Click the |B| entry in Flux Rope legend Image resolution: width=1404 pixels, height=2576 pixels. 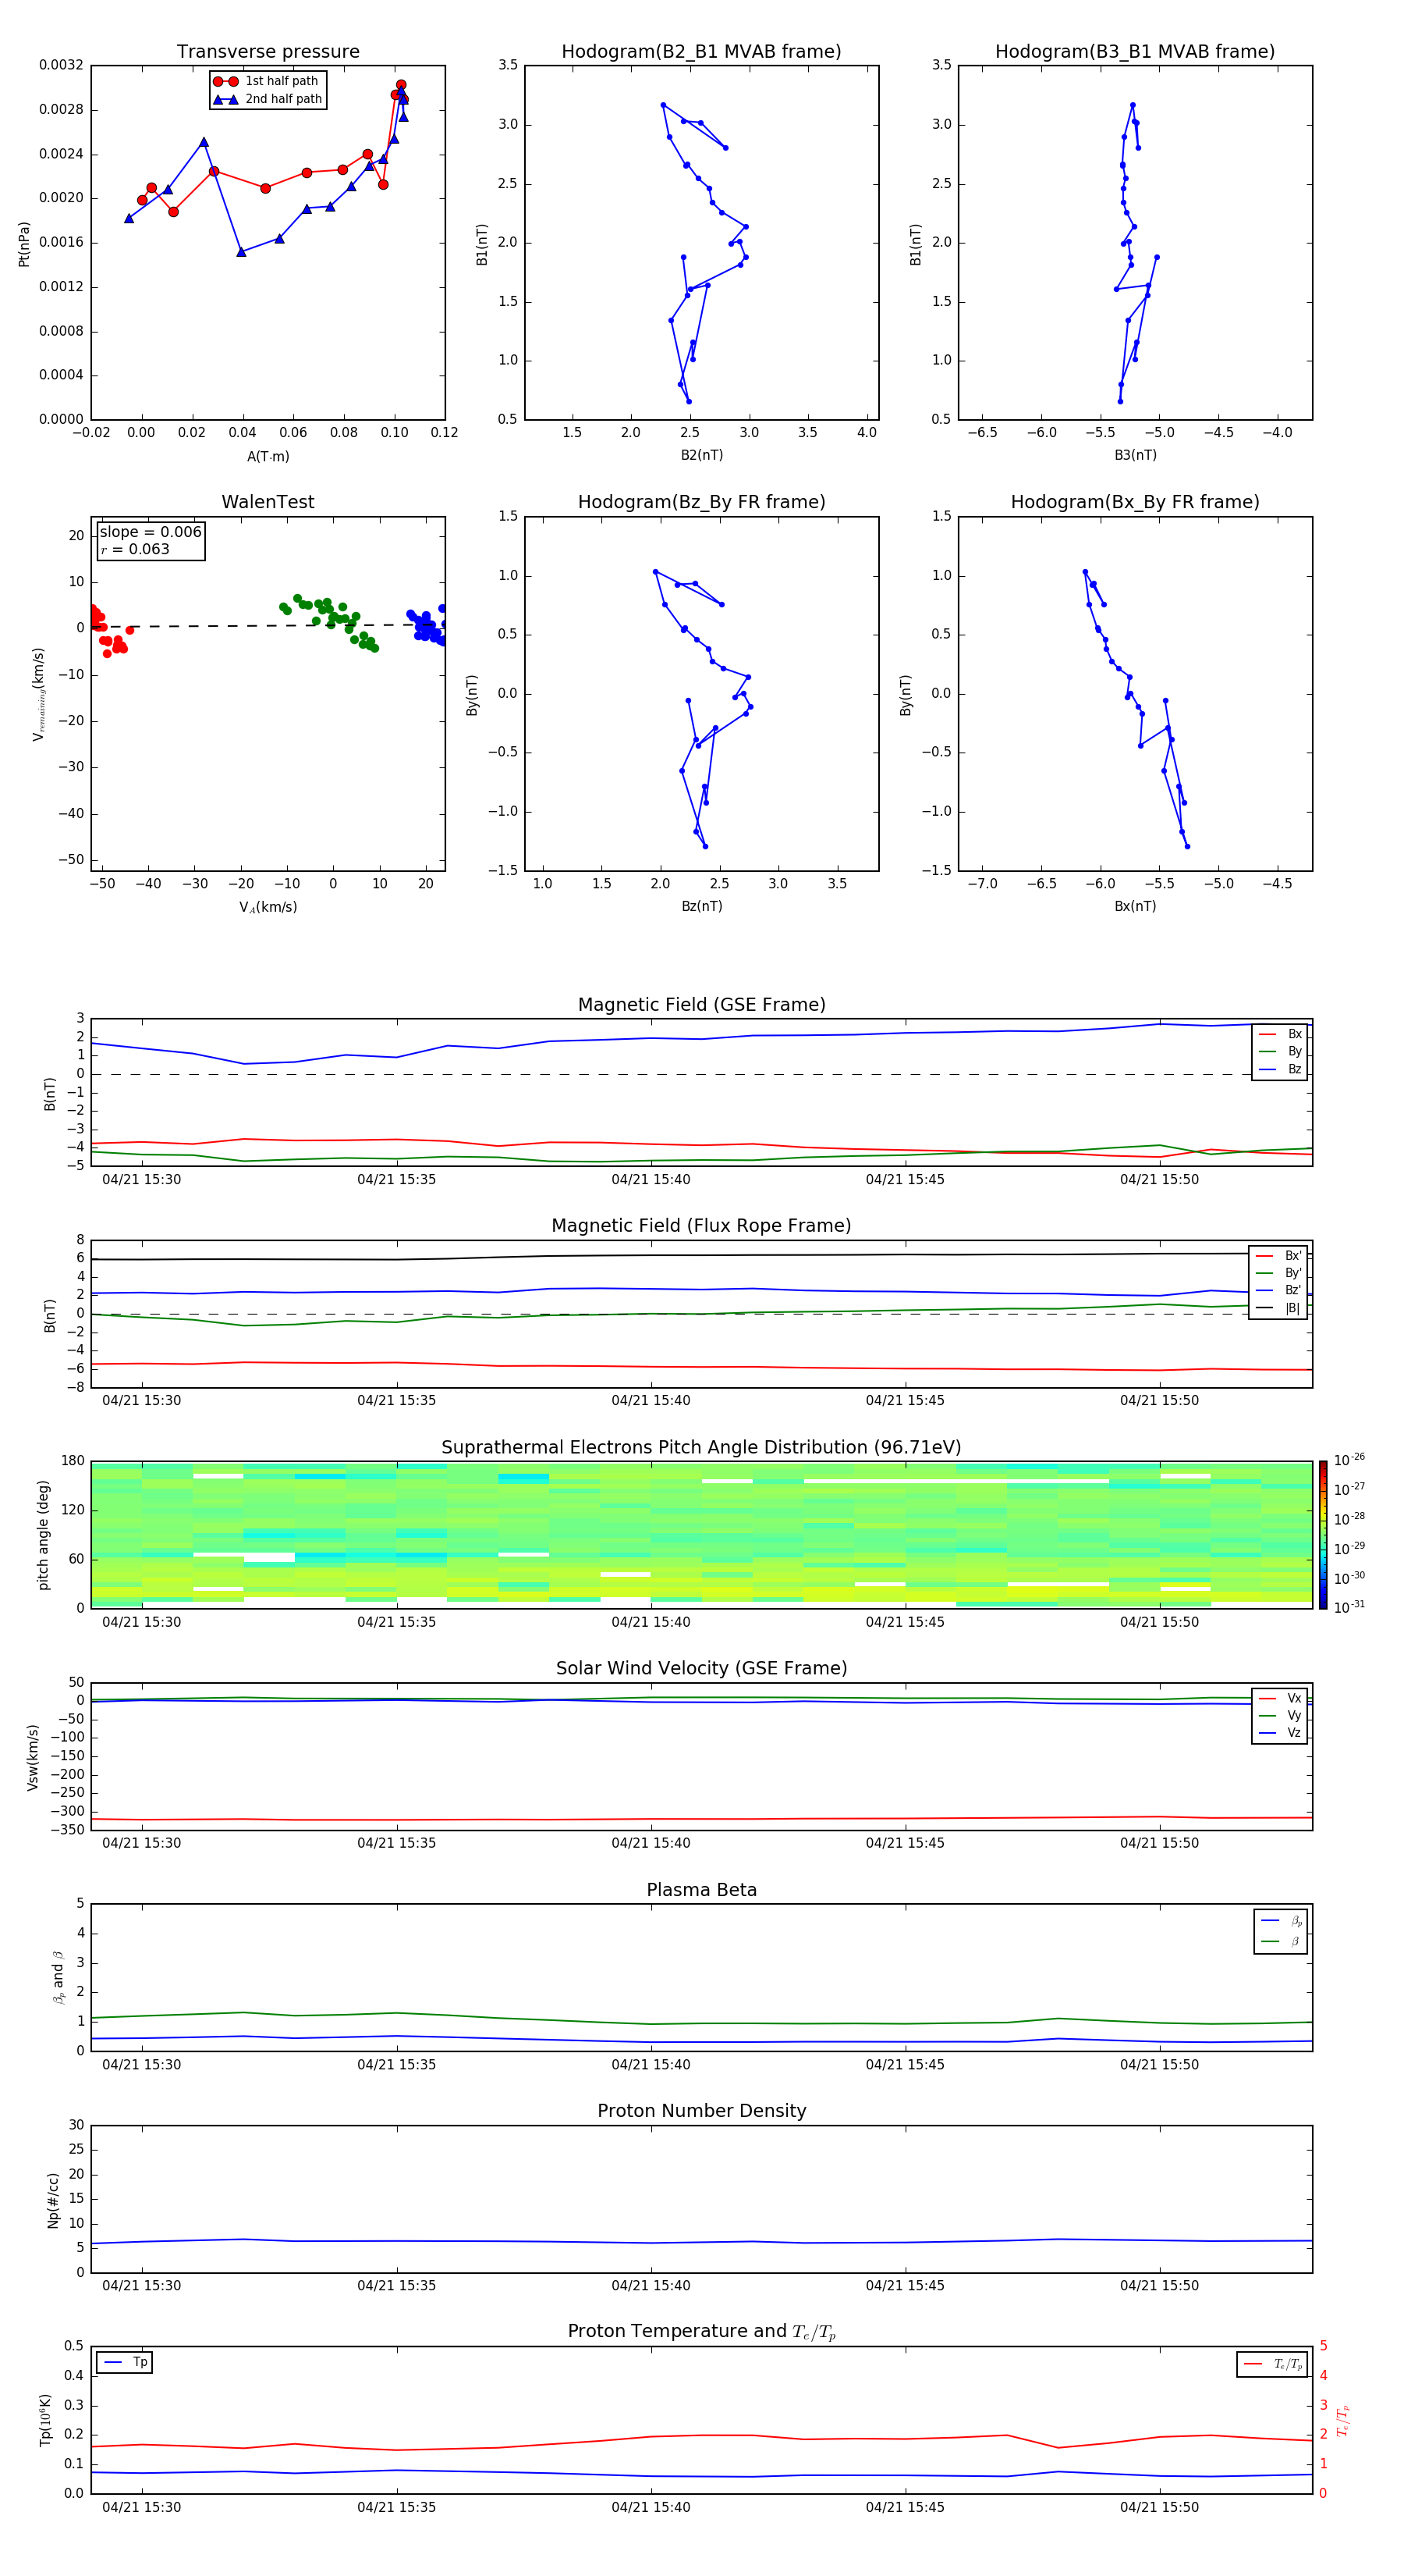coord(1279,1308)
